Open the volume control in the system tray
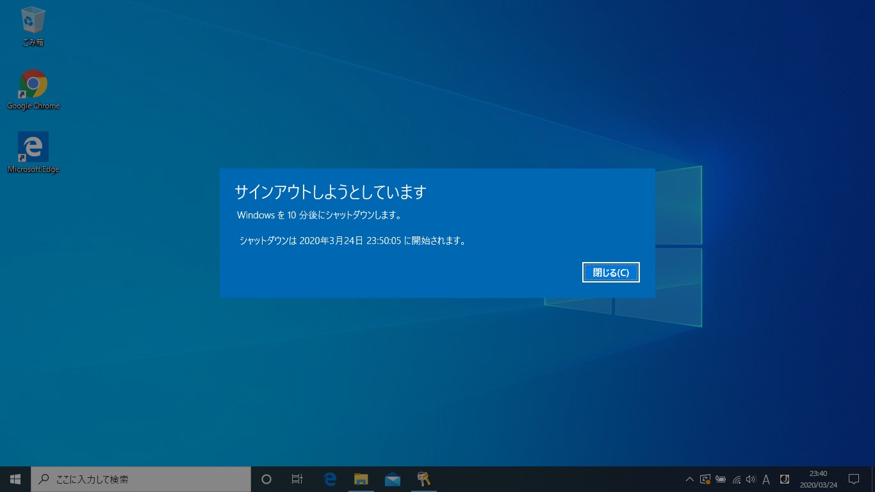This screenshot has height=492, width=875. point(751,479)
